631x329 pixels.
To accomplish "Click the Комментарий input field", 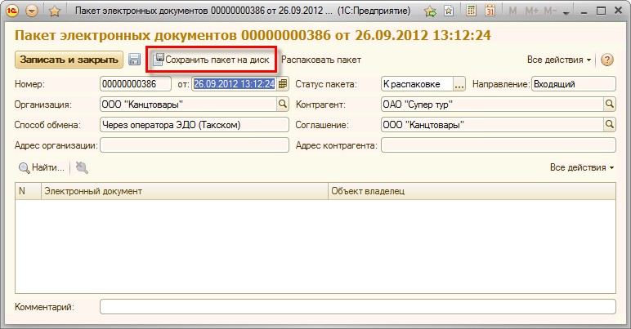I will click(357, 307).
